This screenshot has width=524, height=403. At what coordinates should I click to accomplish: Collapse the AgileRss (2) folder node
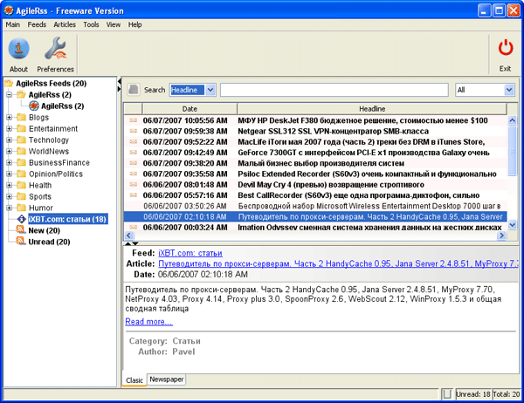coord(9,95)
